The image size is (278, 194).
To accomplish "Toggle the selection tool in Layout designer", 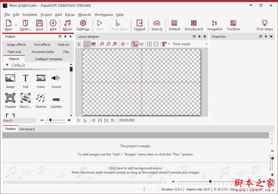I will point(79,44).
